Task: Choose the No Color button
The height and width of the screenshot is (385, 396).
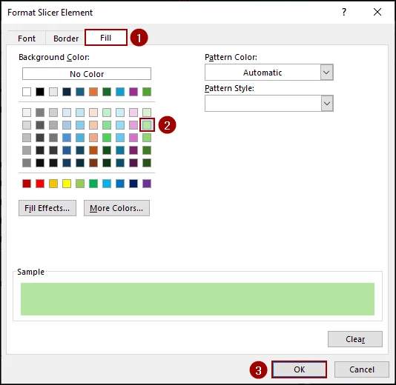Action: click(87, 74)
